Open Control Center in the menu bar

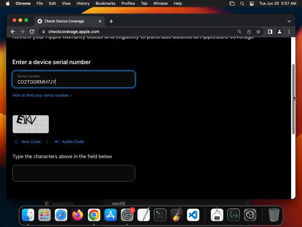point(252,4)
